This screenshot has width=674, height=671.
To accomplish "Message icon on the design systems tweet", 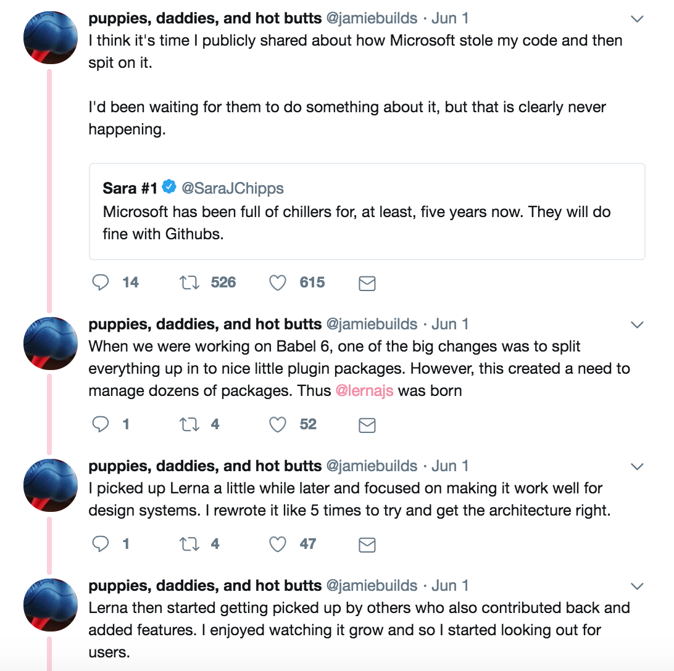I will click(367, 545).
